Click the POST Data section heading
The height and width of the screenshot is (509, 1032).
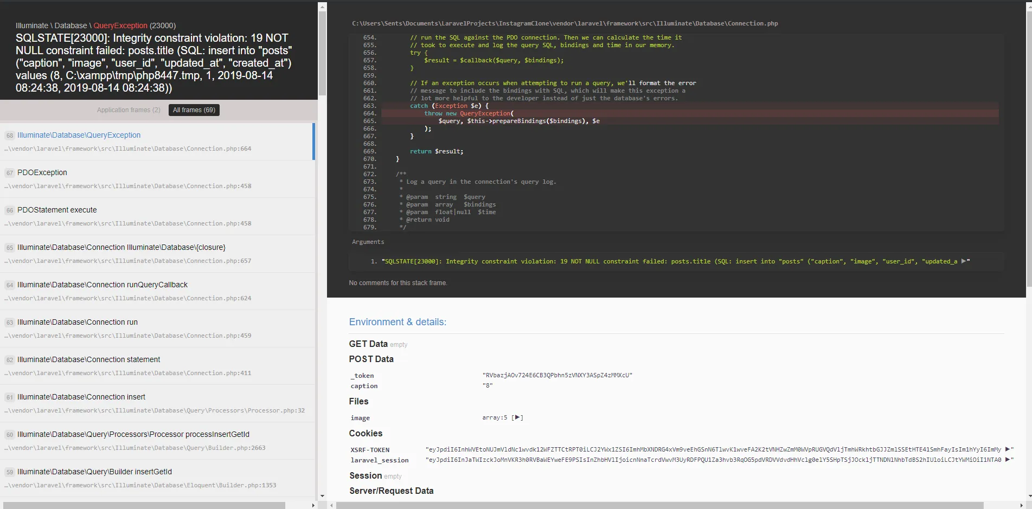pyautogui.click(x=371, y=359)
